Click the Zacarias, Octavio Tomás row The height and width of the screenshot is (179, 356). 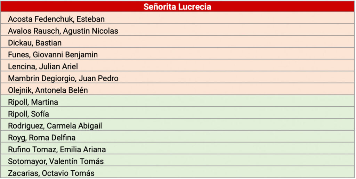[51, 173]
